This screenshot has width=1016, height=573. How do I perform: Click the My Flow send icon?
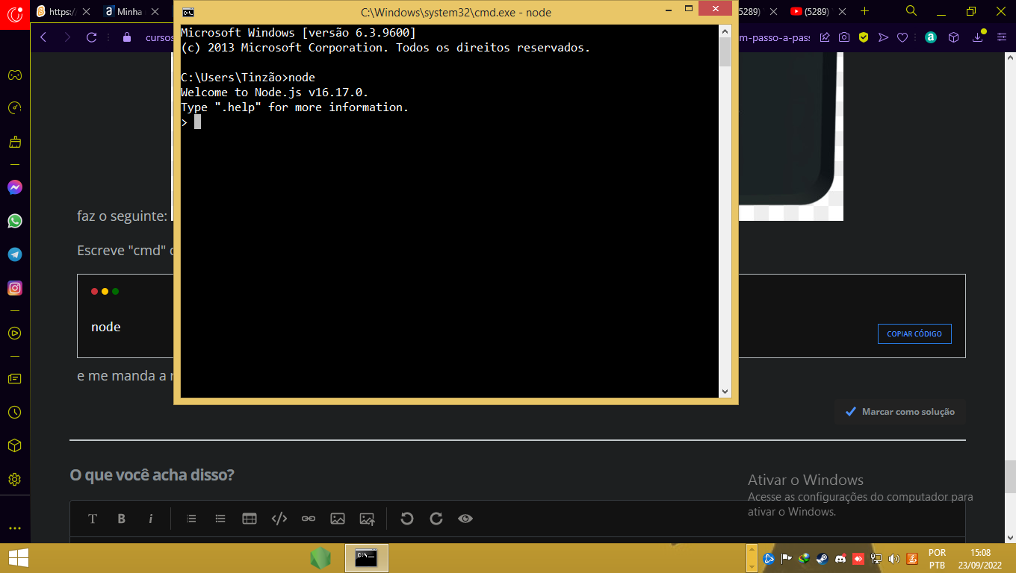(883, 37)
